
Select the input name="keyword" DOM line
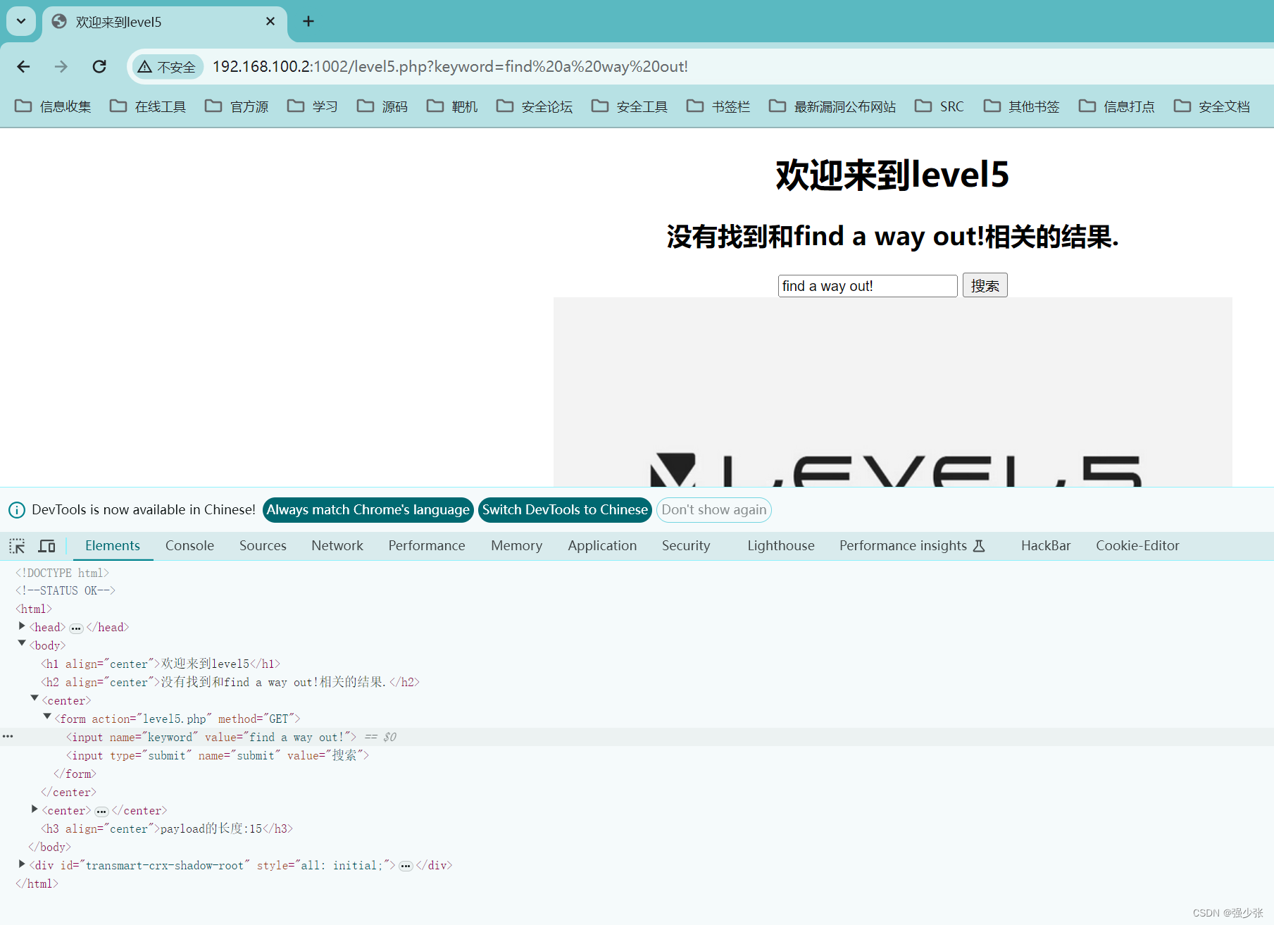211,737
